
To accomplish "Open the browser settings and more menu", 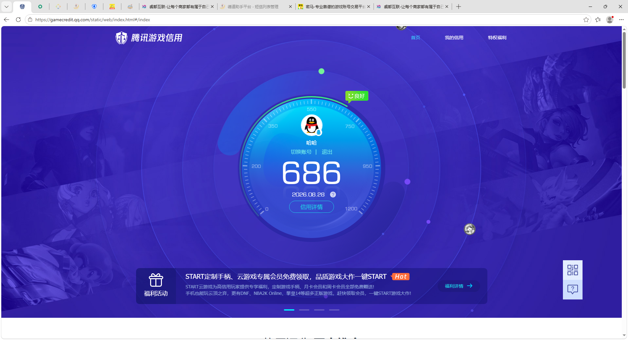I will point(621,20).
